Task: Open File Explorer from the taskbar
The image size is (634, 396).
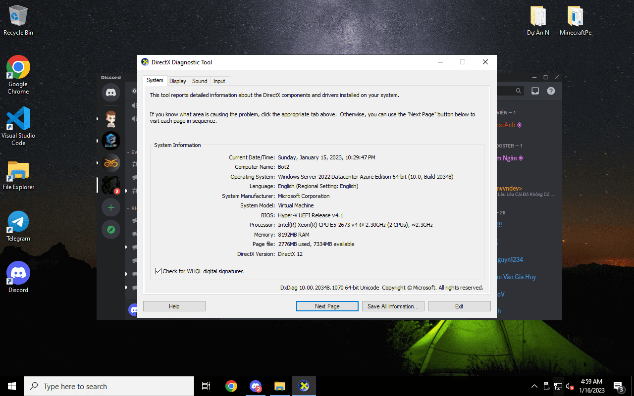Action: (x=280, y=386)
